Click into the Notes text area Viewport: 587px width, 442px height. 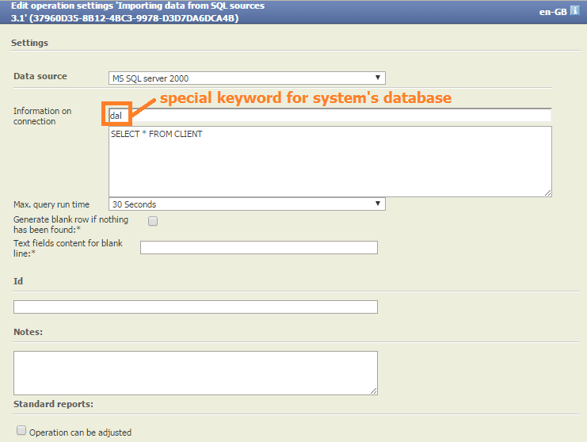click(x=196, y=373)
